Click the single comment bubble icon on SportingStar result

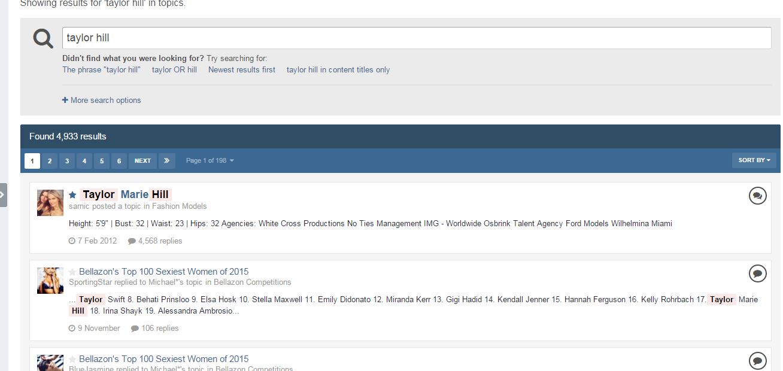pos(757,273)
